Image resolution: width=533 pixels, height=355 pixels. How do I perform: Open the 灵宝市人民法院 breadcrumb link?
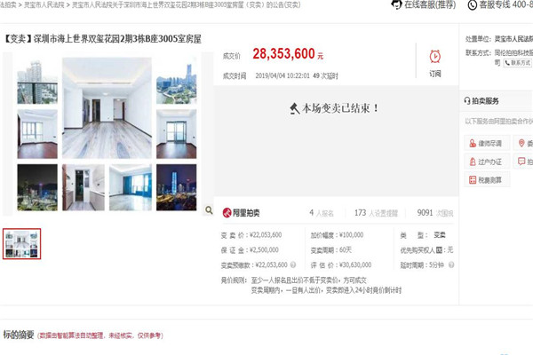pyautogui.click(x=44, y=4)
